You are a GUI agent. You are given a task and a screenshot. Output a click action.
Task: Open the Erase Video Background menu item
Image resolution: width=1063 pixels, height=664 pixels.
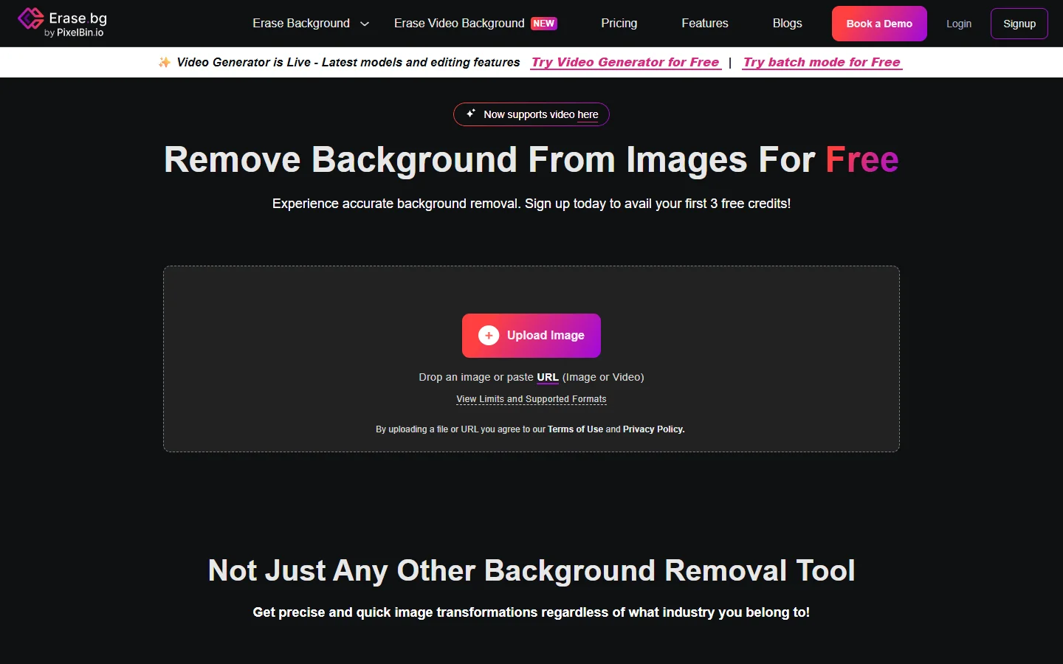tap(459, 23)
